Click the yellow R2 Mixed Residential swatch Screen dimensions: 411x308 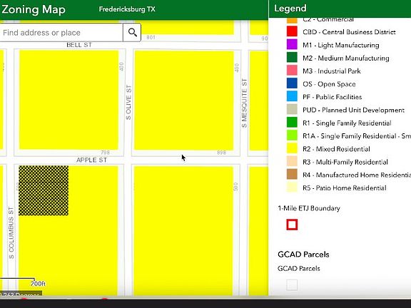(292, 148)
